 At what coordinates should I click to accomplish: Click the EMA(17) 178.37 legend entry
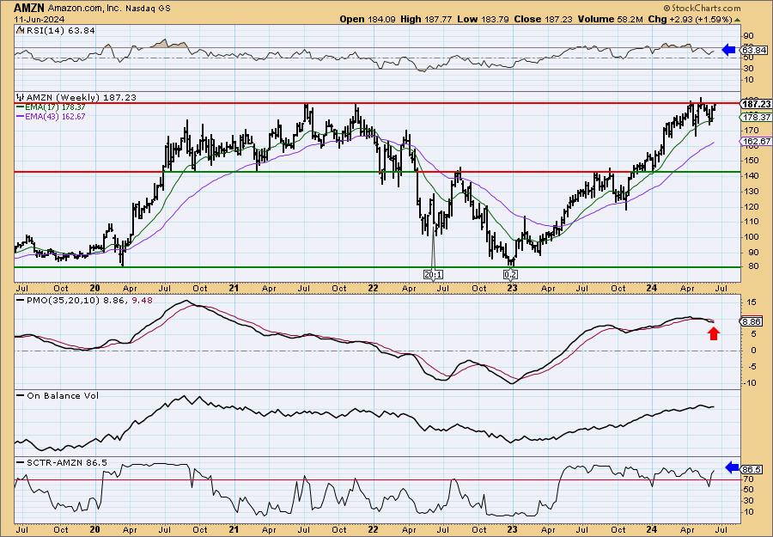[x=55, y=107]
